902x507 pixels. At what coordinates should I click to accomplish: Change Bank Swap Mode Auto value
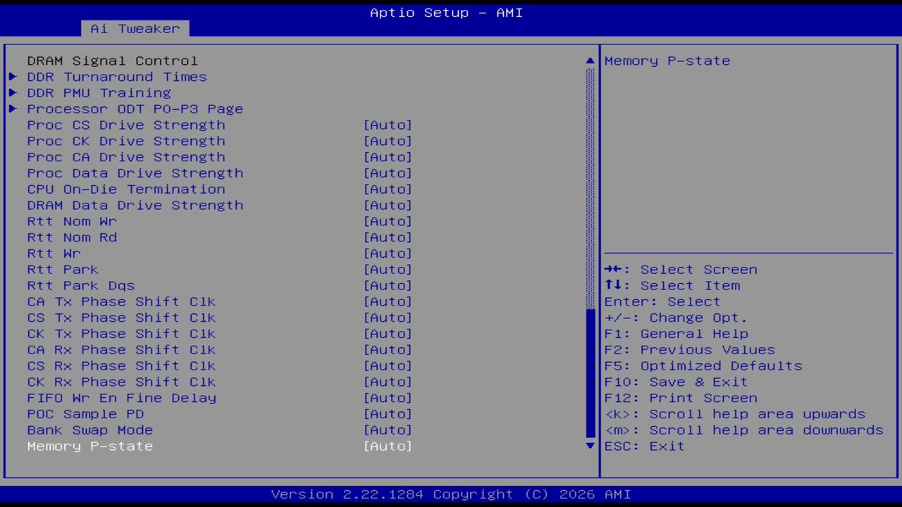click(x=388, y=430)
